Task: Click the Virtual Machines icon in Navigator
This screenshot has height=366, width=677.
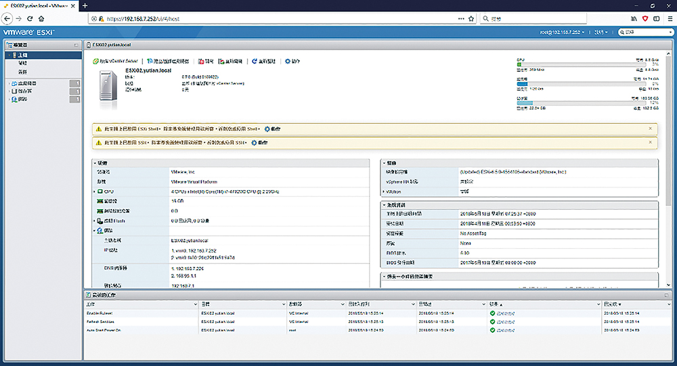Action: pyautogui.click(x=14, y=83)
